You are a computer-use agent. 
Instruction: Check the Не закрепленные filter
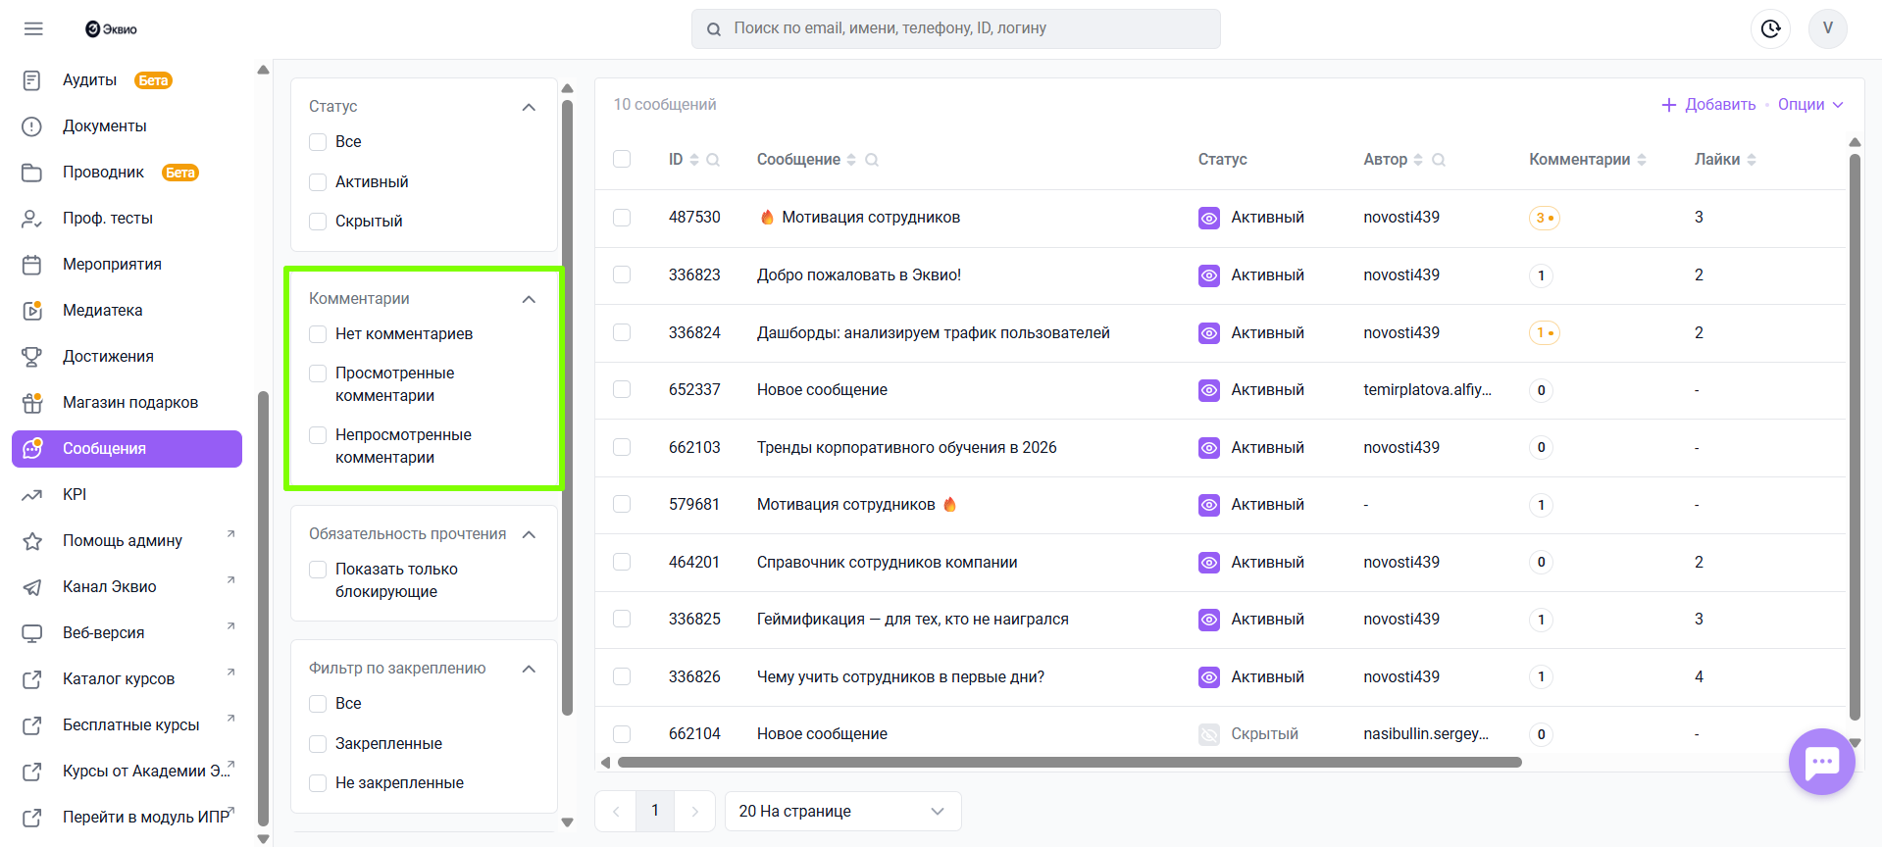point(318,783)
